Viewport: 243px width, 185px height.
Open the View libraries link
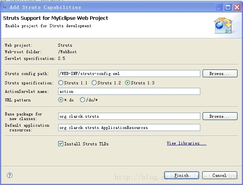click(x=186, y=143)
